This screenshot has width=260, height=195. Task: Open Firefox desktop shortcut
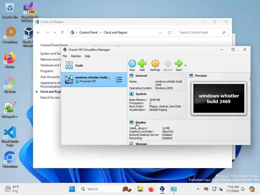(x=10, y=60)
